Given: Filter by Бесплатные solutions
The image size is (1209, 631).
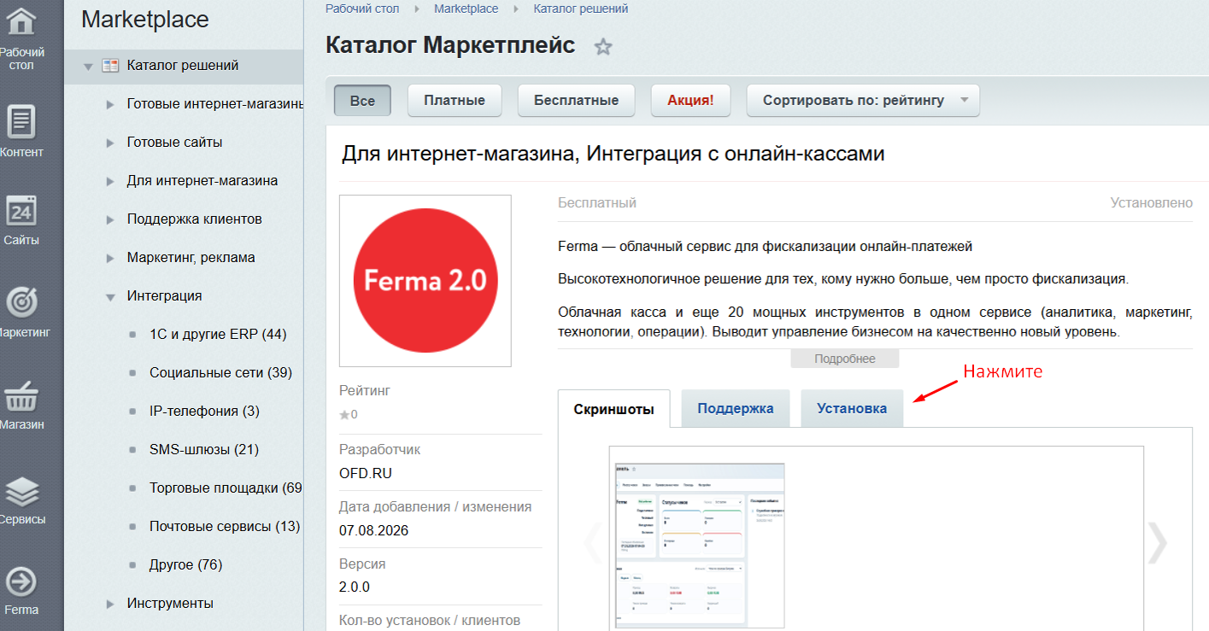Looking at the screenshot, I should (577, 100).
